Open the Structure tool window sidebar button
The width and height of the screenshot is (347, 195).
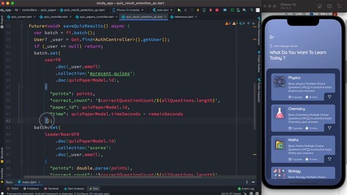pyautogui.click(x=2, y=155)
